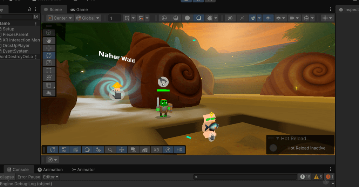Expand the console Editor dropdown
Viewport: 359px width, 187px height.
pyautogui.click(x=51, y=177)
